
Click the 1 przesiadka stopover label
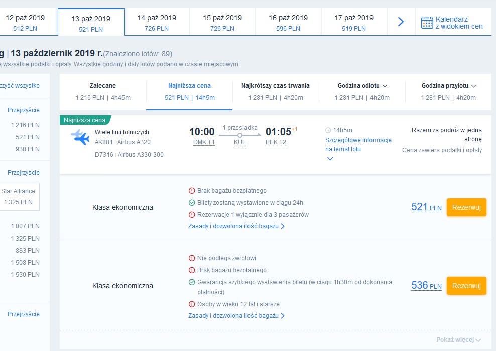(240, 128)
